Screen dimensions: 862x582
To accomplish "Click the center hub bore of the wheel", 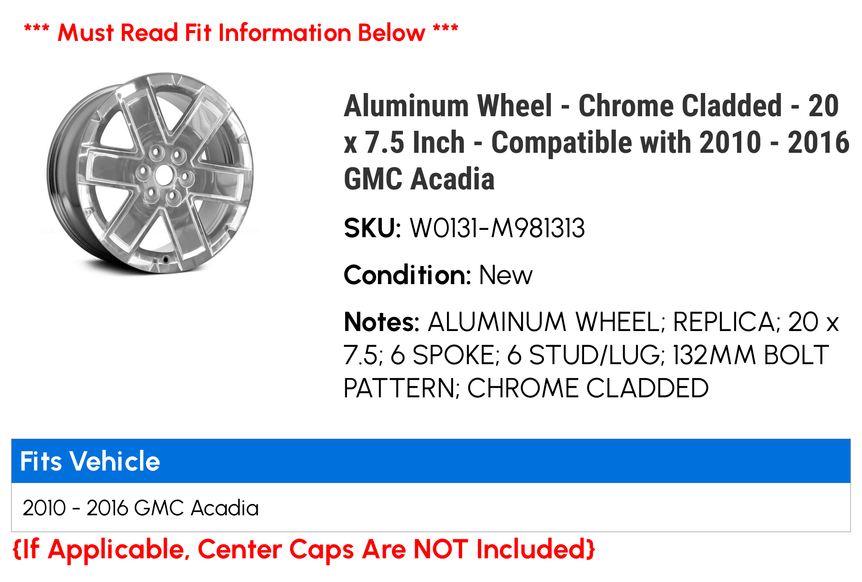I will pos(163,175).
